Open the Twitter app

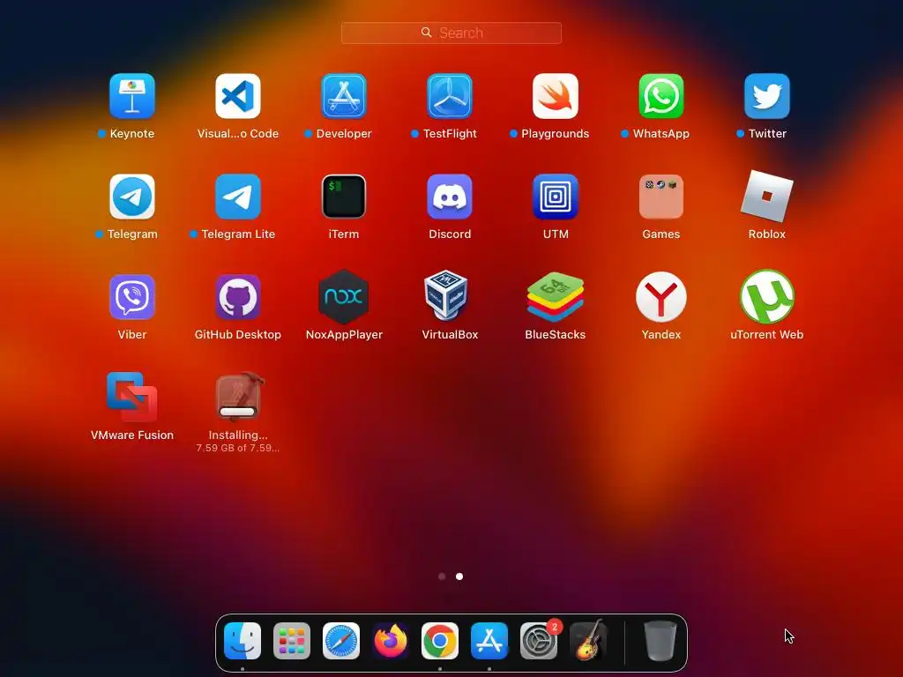(x=767, y=95)
